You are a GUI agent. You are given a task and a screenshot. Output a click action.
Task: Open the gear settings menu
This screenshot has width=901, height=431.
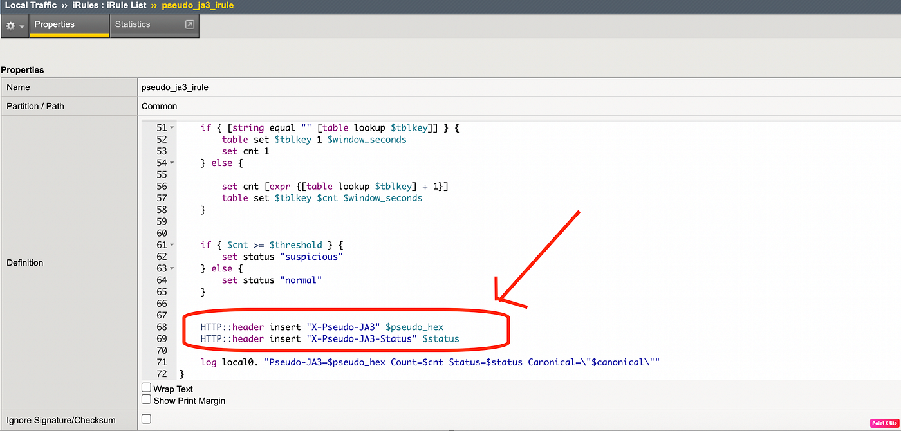[x=10, y=26]
